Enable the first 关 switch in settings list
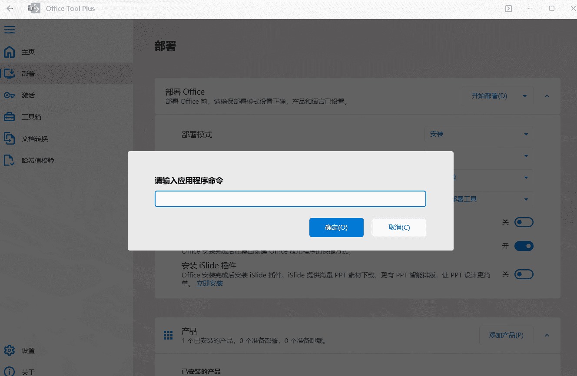 524,222
